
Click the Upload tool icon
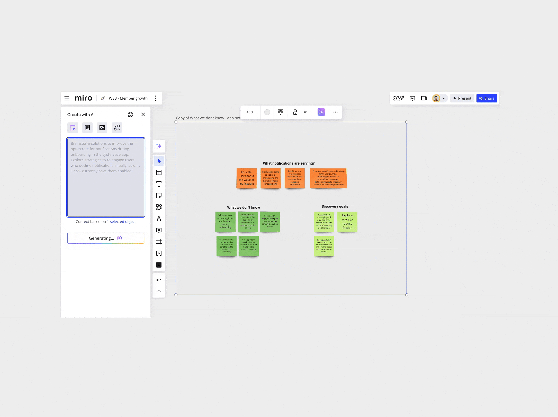click(159, 253)
